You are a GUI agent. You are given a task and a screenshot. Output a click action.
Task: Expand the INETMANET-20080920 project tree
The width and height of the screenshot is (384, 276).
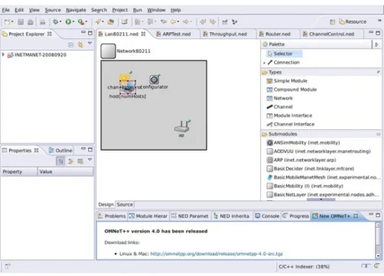click(3, 55)
